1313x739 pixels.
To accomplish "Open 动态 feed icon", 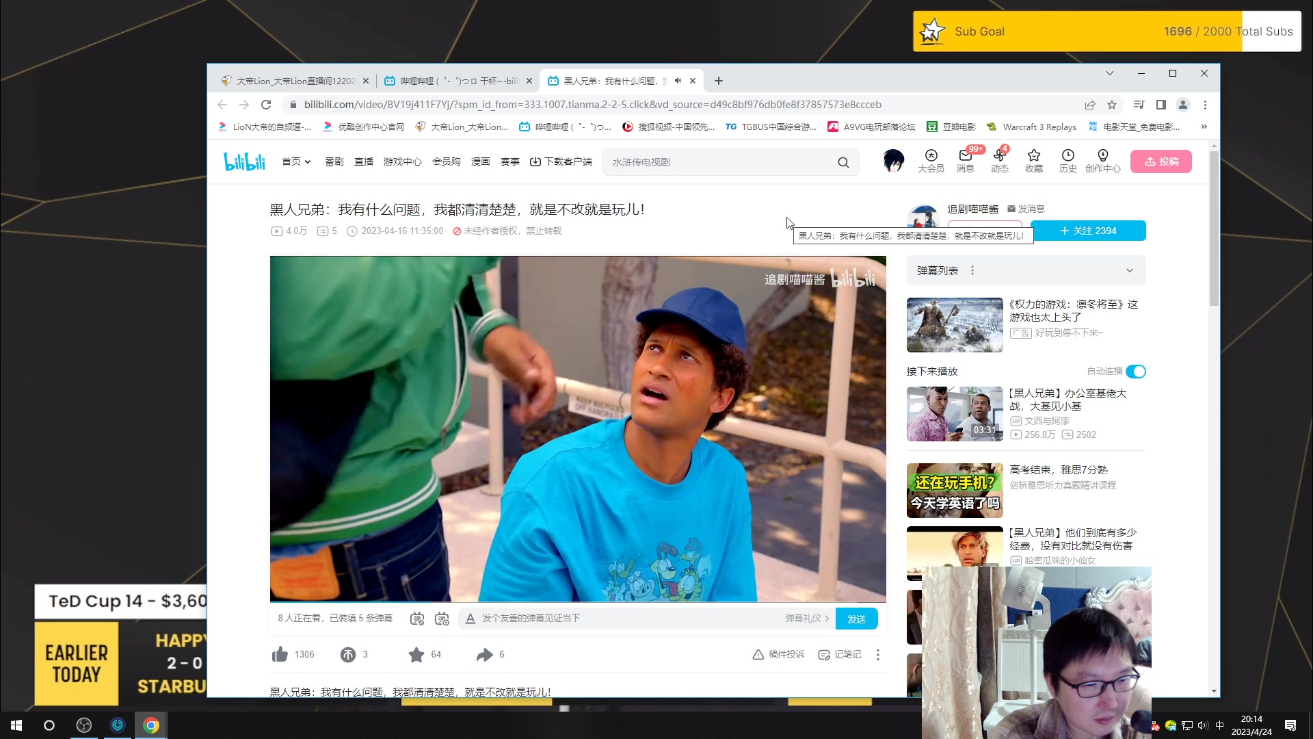I will tap(999, 161).
